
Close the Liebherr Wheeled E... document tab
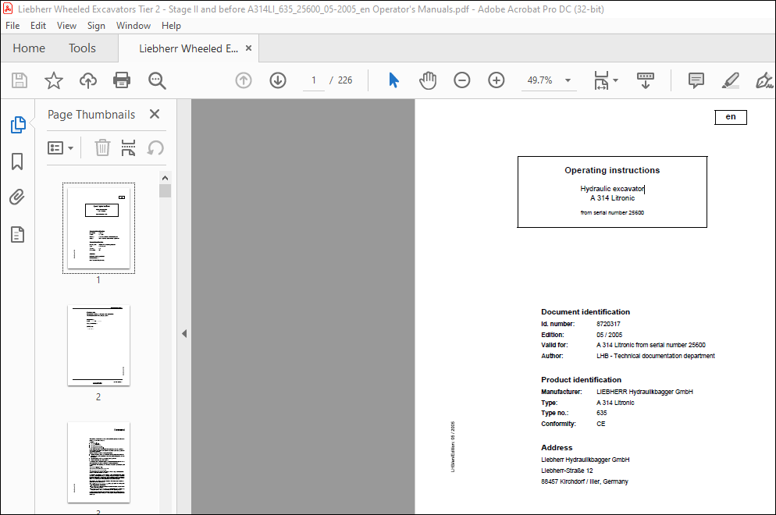tap(248, 48)
